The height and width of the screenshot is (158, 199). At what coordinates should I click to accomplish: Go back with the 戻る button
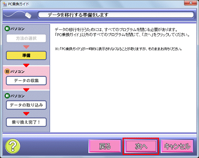pos(105,146)
